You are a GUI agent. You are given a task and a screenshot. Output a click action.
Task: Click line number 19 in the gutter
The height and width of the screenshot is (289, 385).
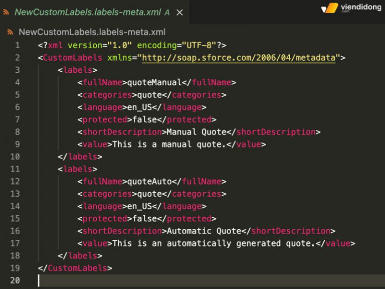(15, 268)
